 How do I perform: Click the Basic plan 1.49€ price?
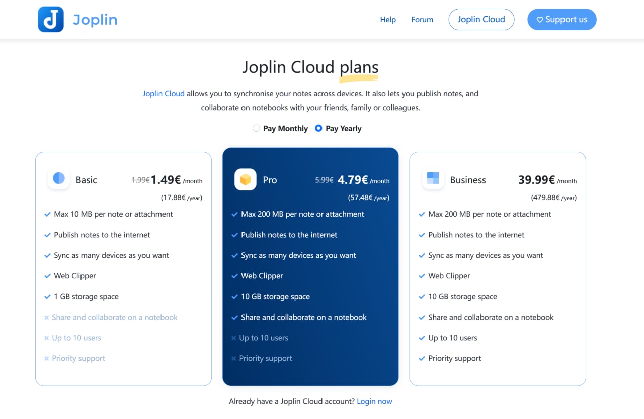pyautogui.click(x=166, y=180)
